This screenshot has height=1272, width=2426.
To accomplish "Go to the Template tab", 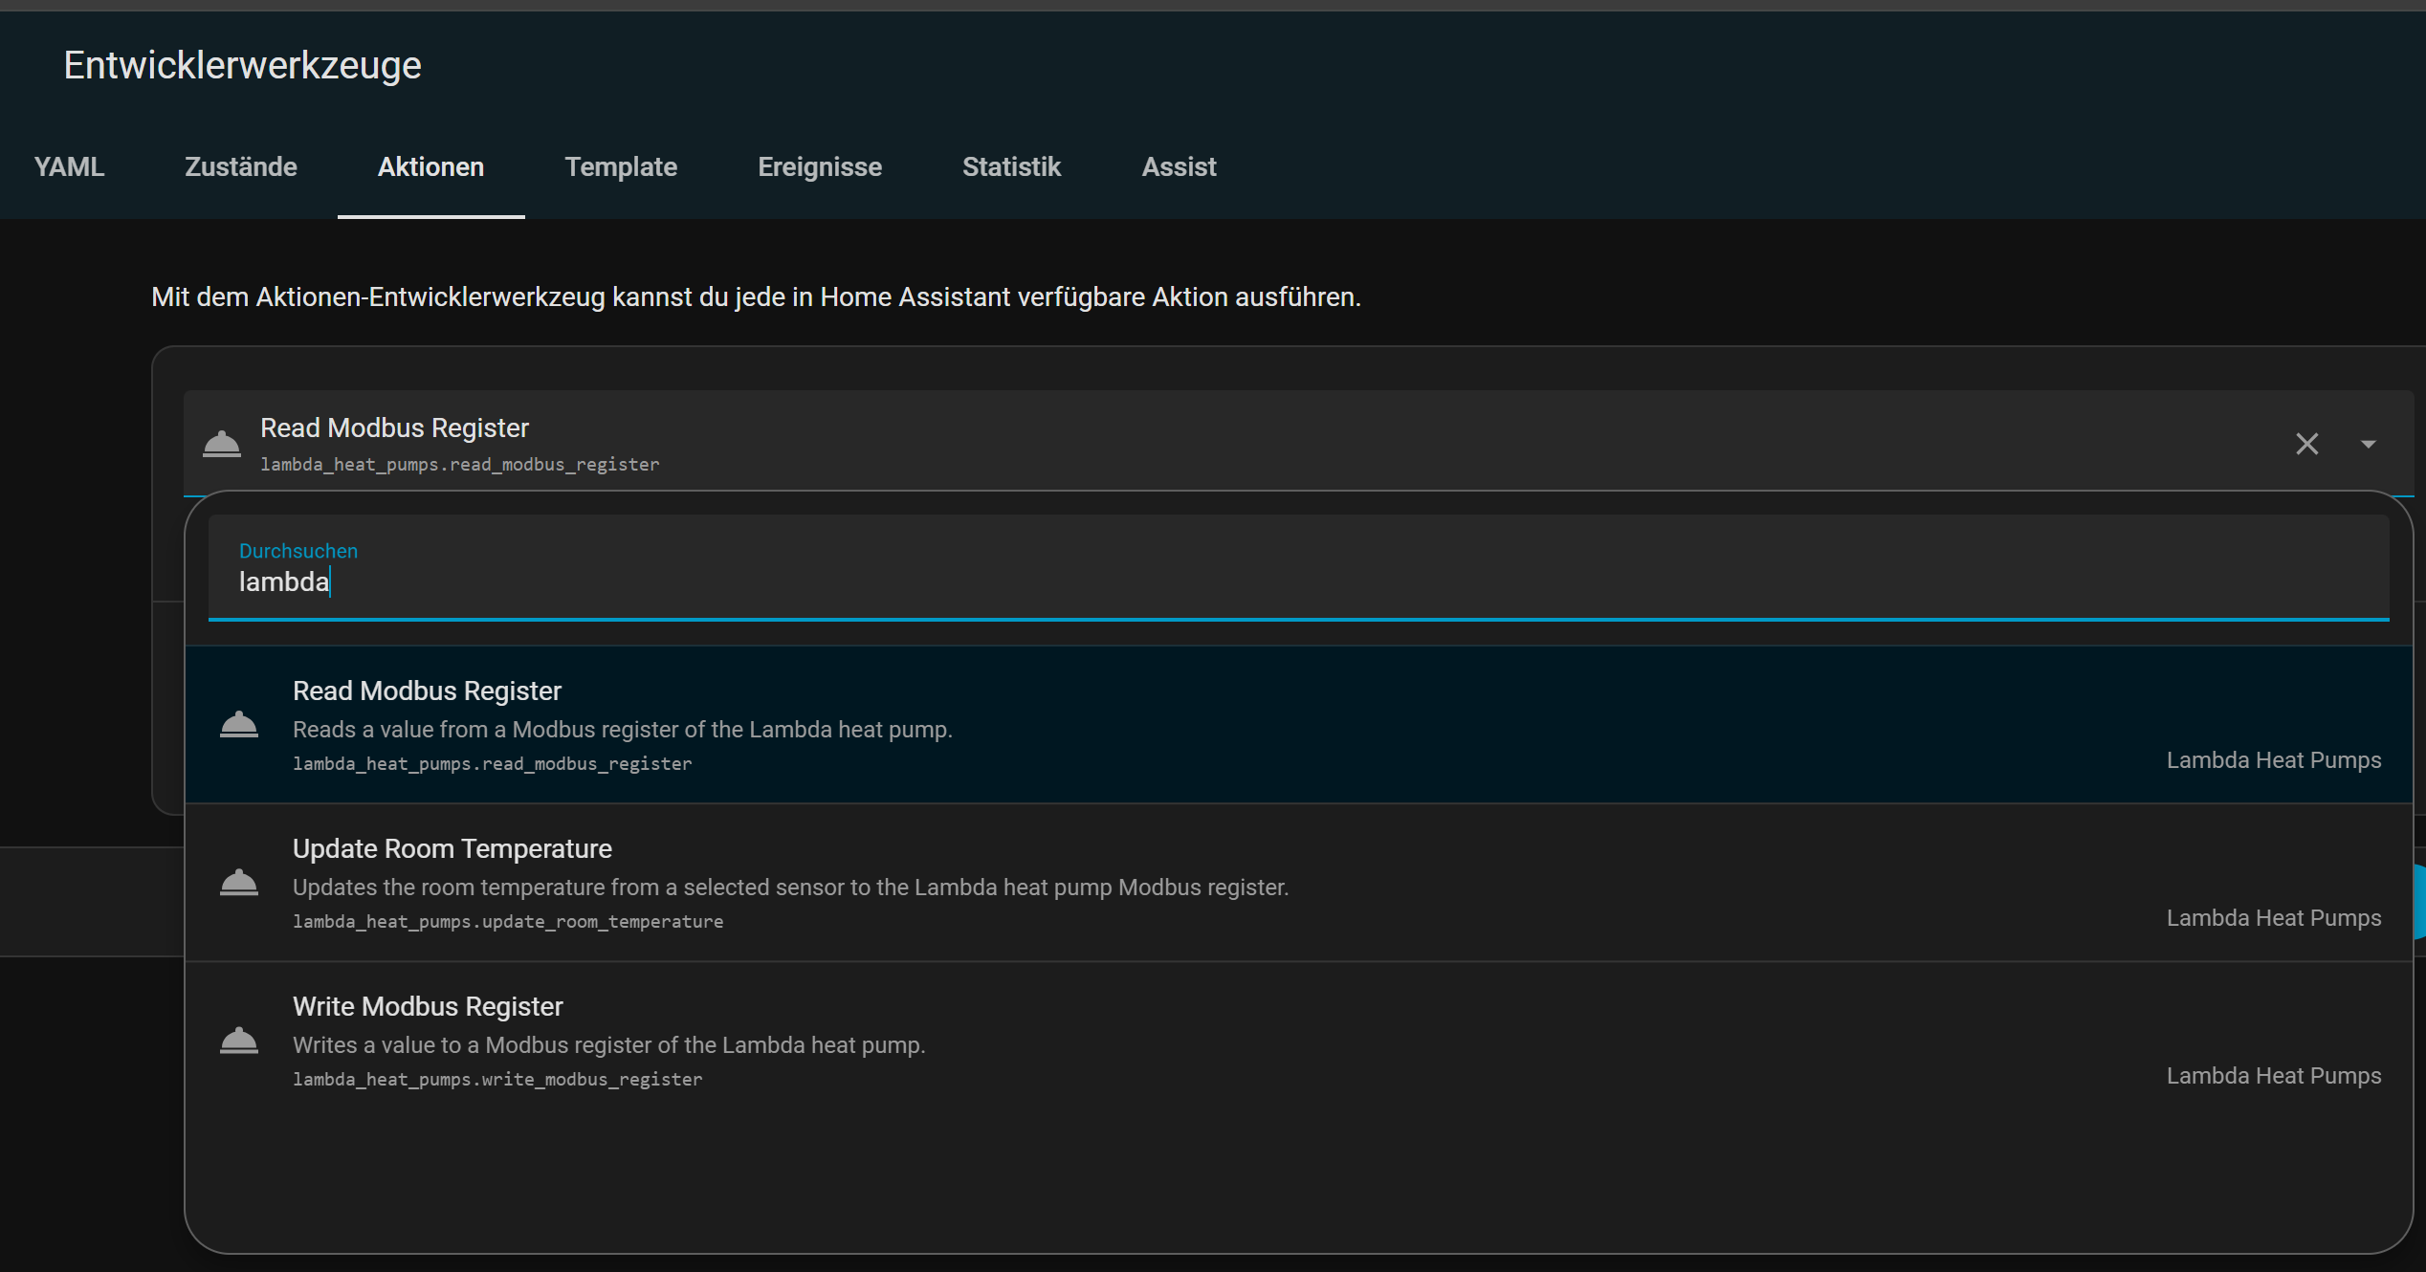I will coord(621,166).
